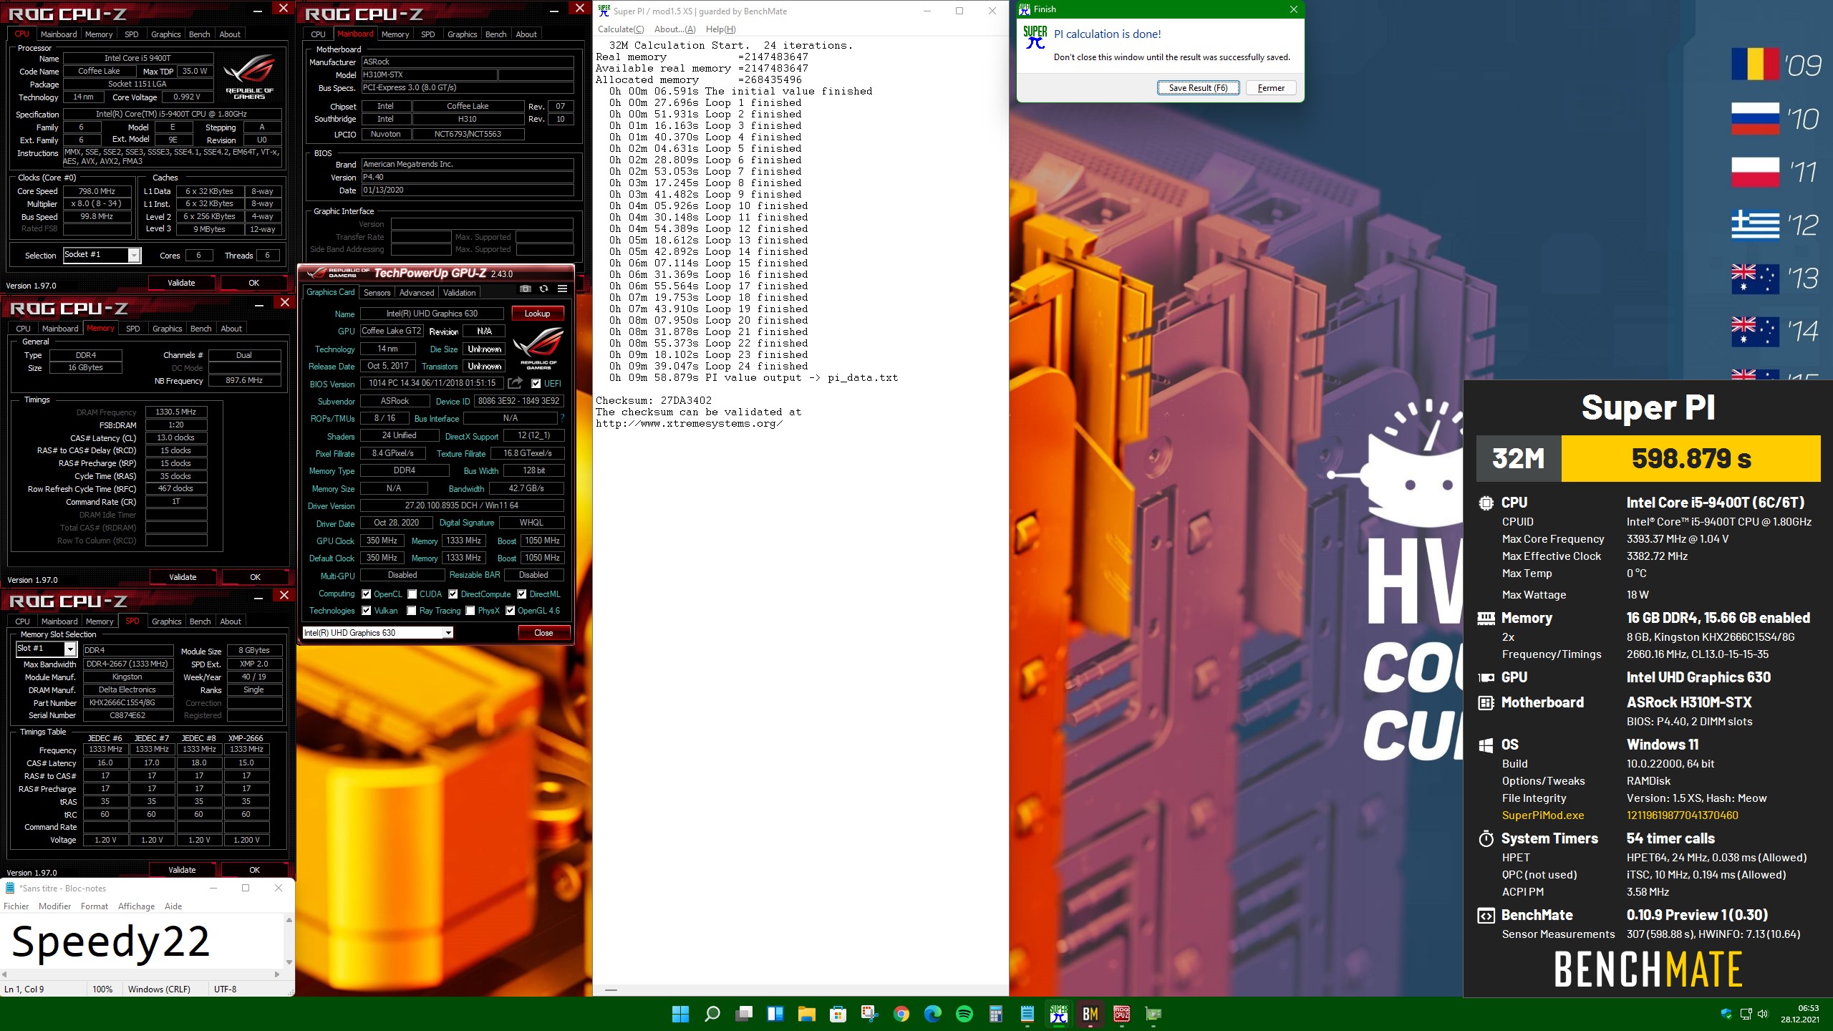Click the GPU-Z screenshot camera icon
Viewport: 1833px width, 1031px height.
click(x=526, y=289)
